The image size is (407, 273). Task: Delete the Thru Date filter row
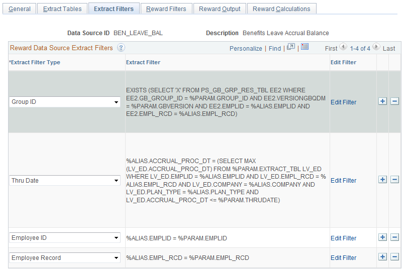(394, 180)
